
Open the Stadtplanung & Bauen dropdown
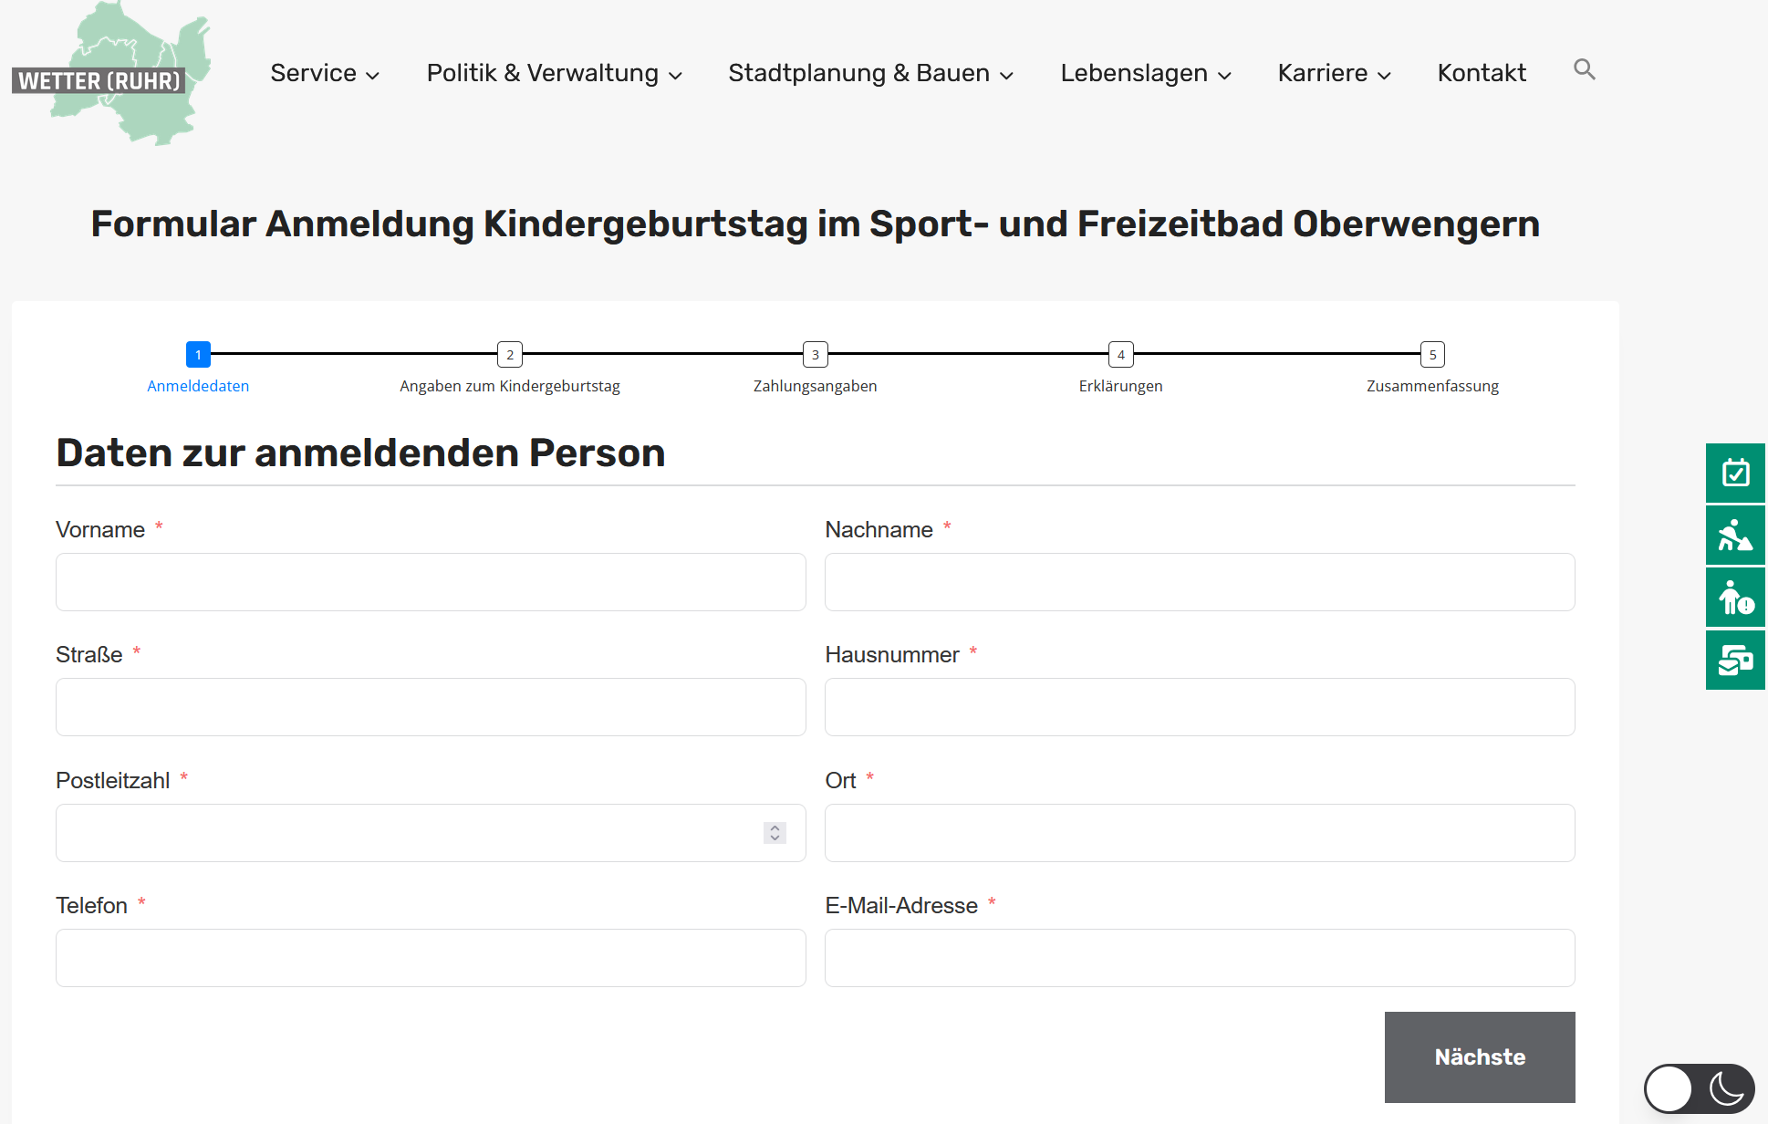(870, 73)
